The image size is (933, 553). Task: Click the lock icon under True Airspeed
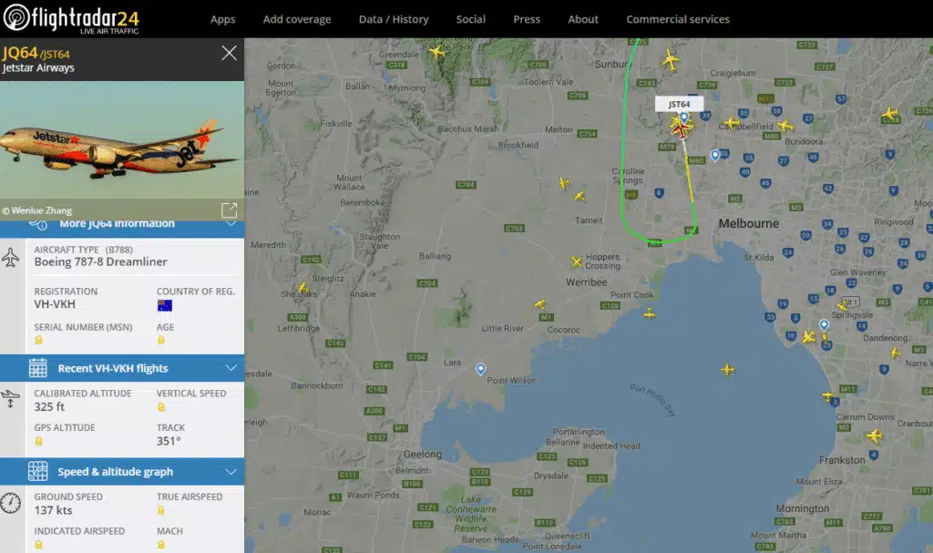pyautogui.click(x=159, y=509)
